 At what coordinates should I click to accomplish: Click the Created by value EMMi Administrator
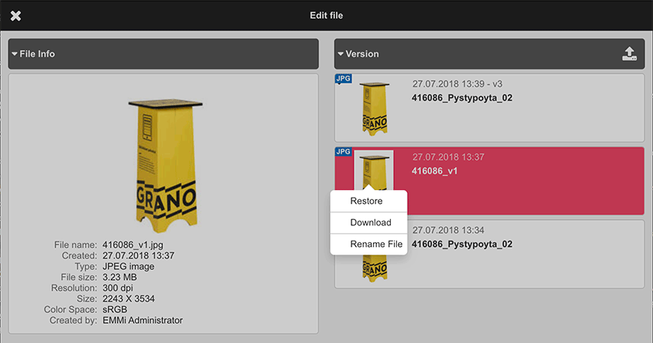(142, 321)
